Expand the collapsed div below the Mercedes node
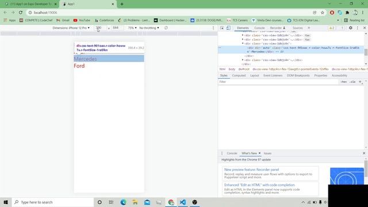The width and height of the screenshot is (368, 207). (243, 60)
